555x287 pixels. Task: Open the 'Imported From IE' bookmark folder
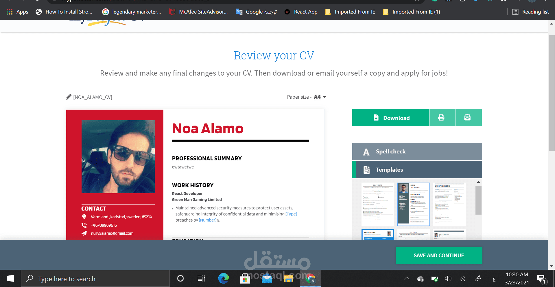[x=350, y=12]
